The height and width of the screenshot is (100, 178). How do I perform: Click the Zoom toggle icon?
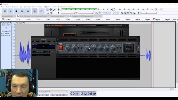134,13
